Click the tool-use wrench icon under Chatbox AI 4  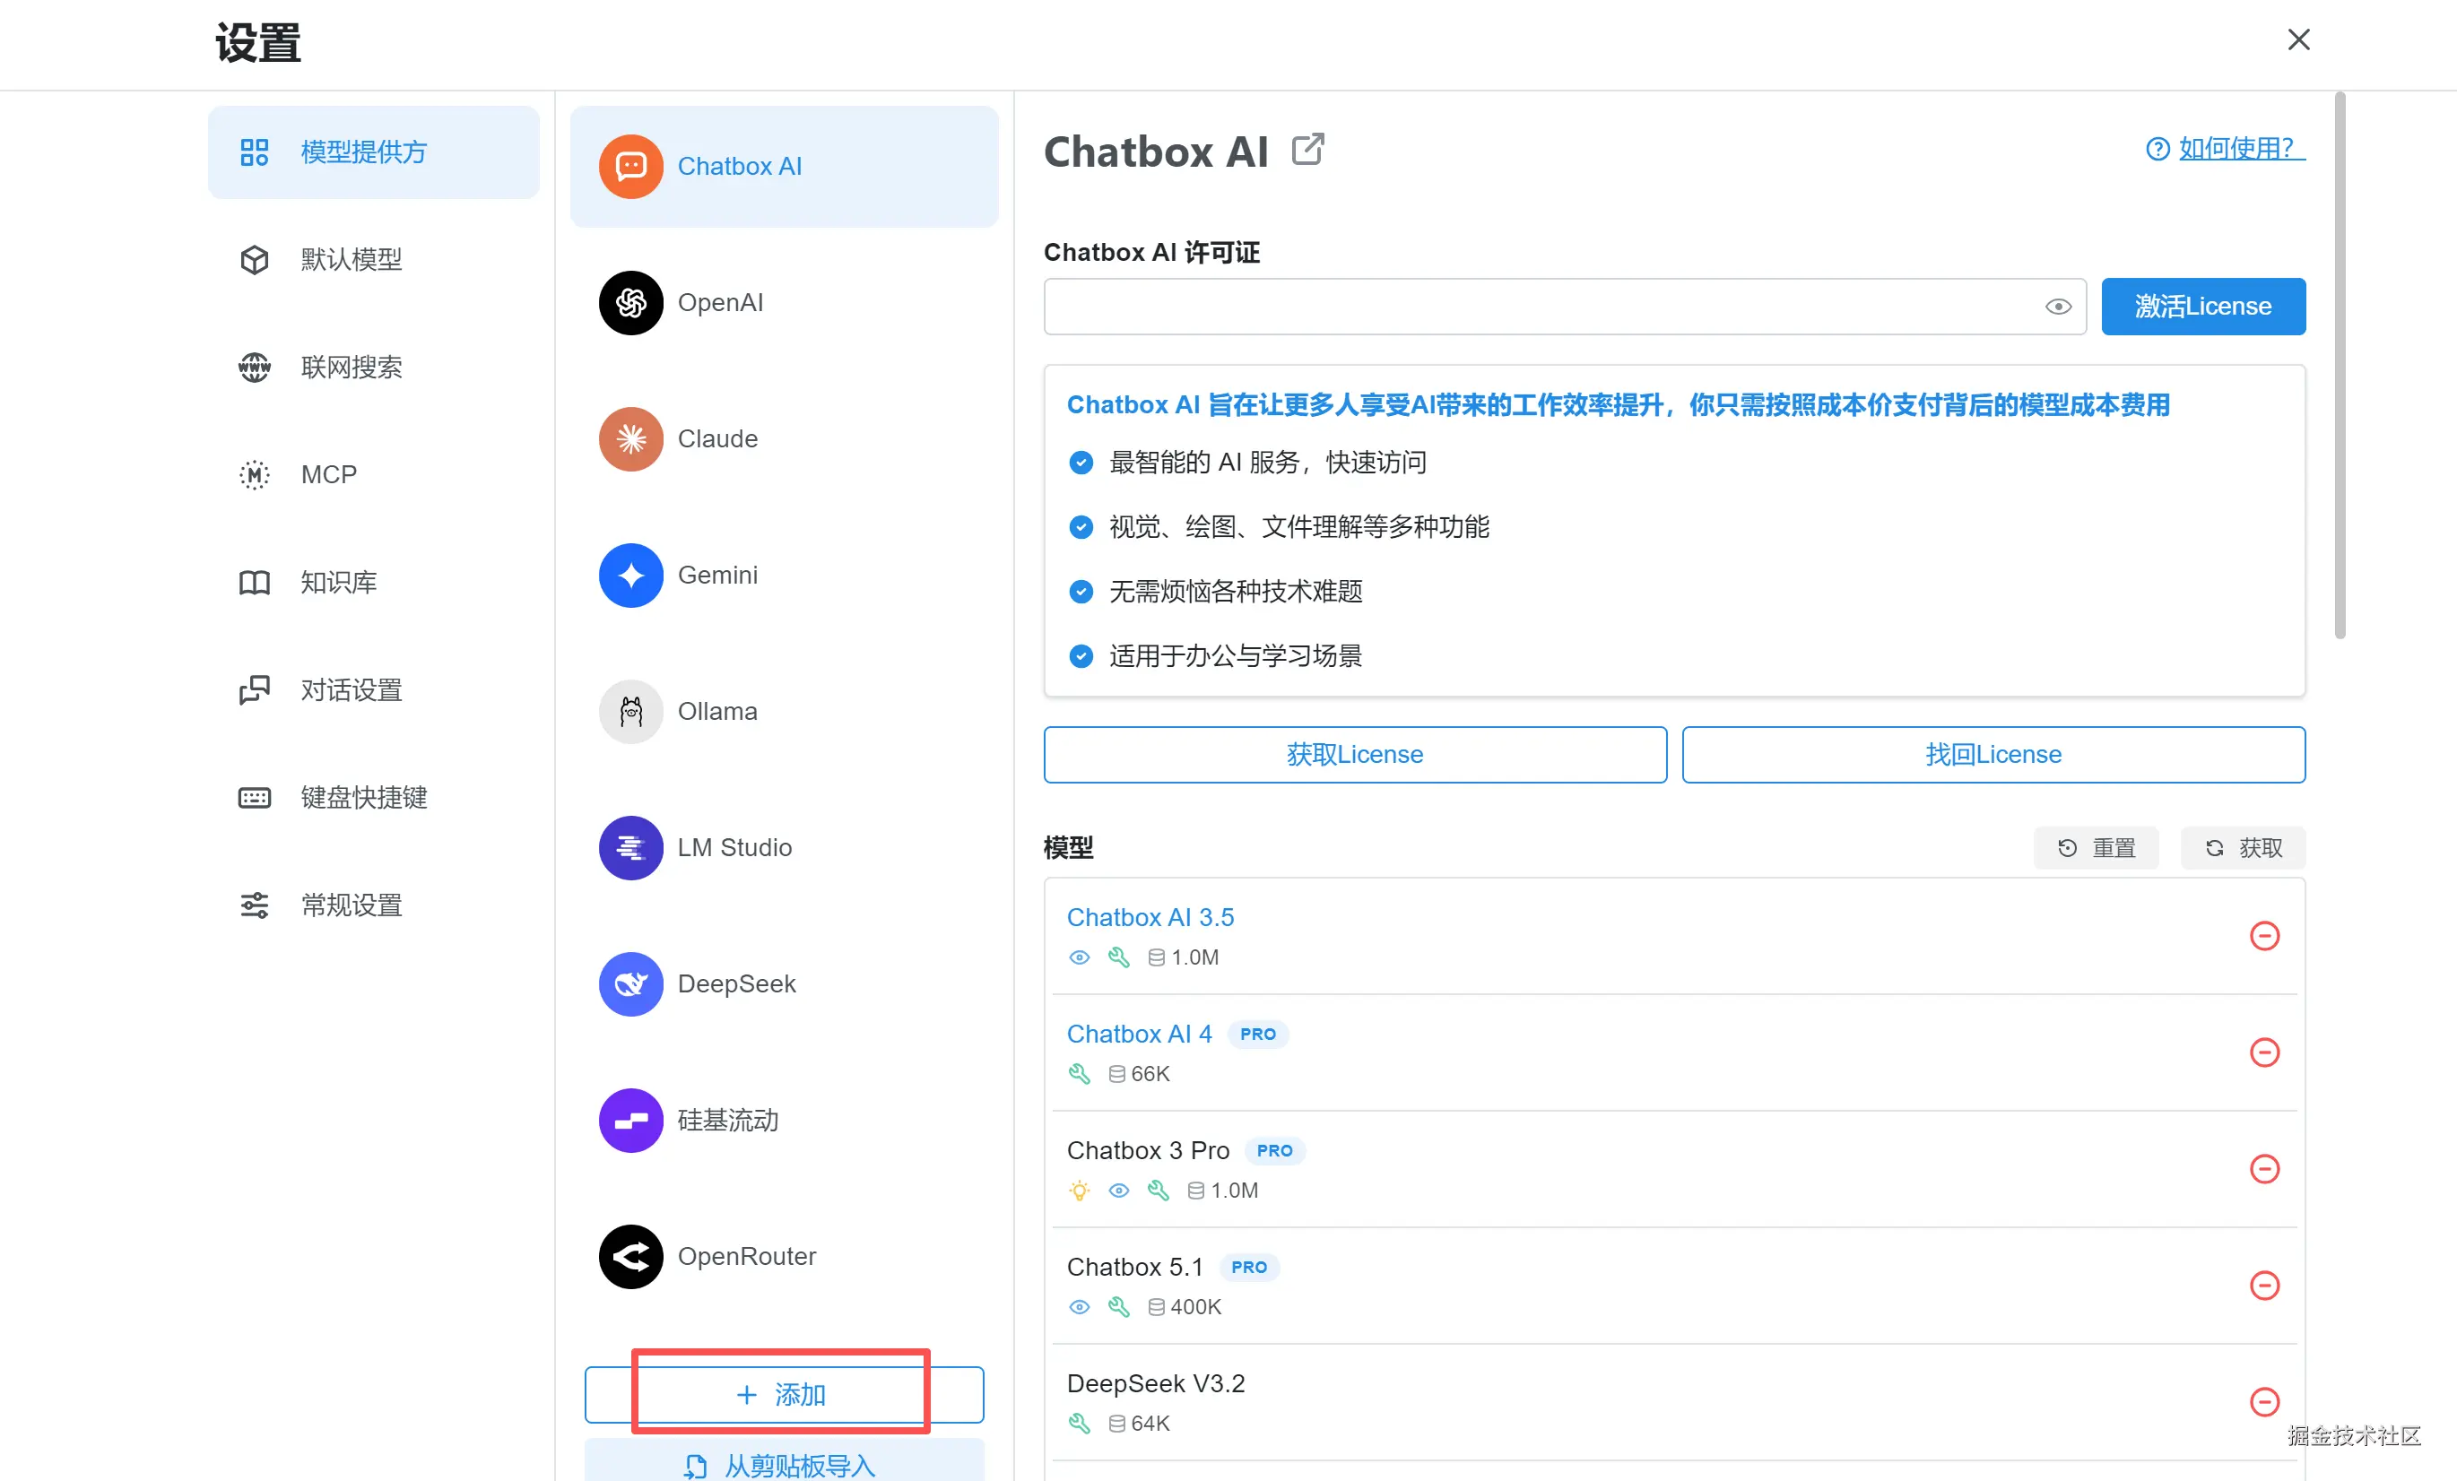click(x=1079, y=1074)
